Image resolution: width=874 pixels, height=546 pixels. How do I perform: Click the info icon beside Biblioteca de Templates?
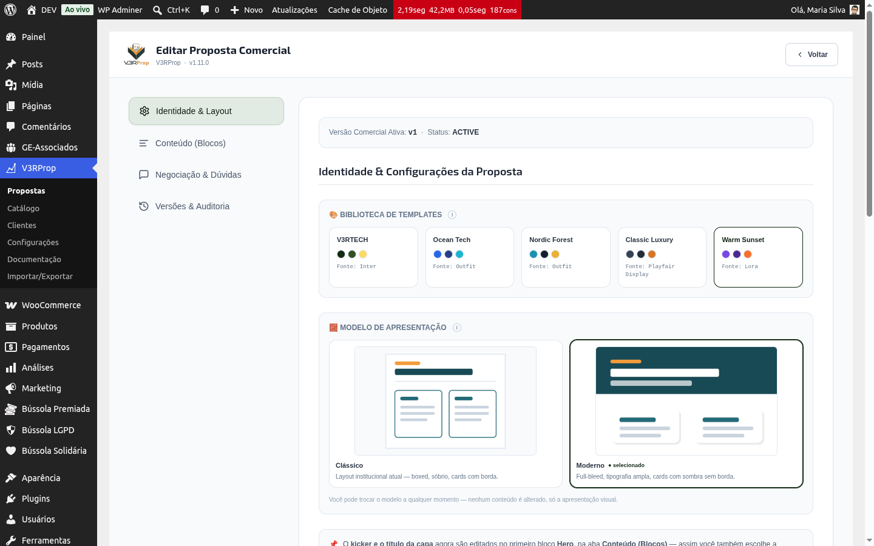click(452, 215)
